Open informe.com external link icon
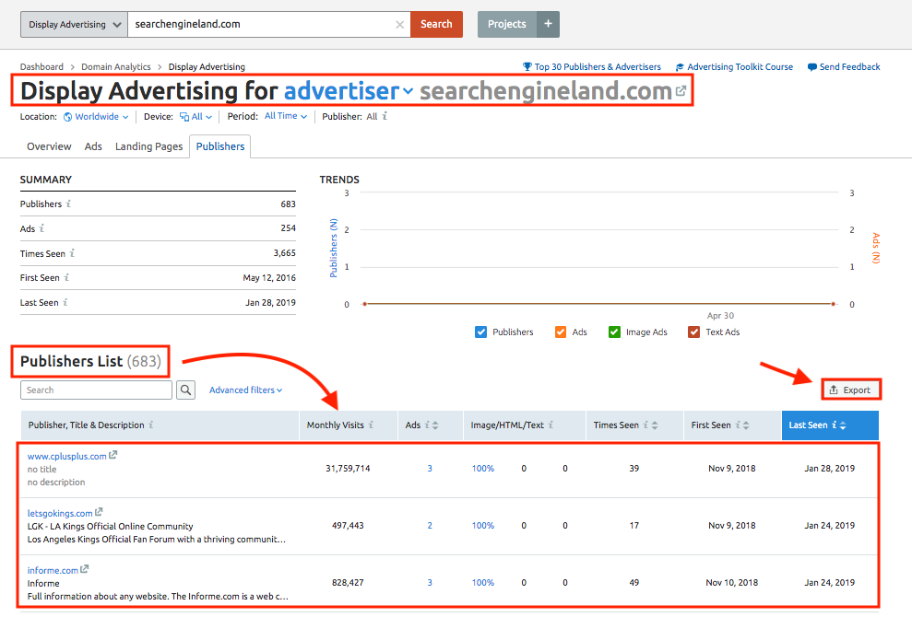 click(84, 569)
